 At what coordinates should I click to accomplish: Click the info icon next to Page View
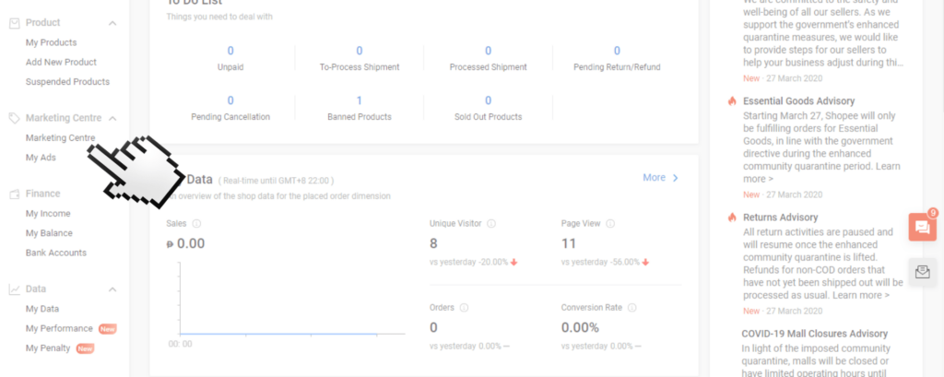(x=611, y=224)
